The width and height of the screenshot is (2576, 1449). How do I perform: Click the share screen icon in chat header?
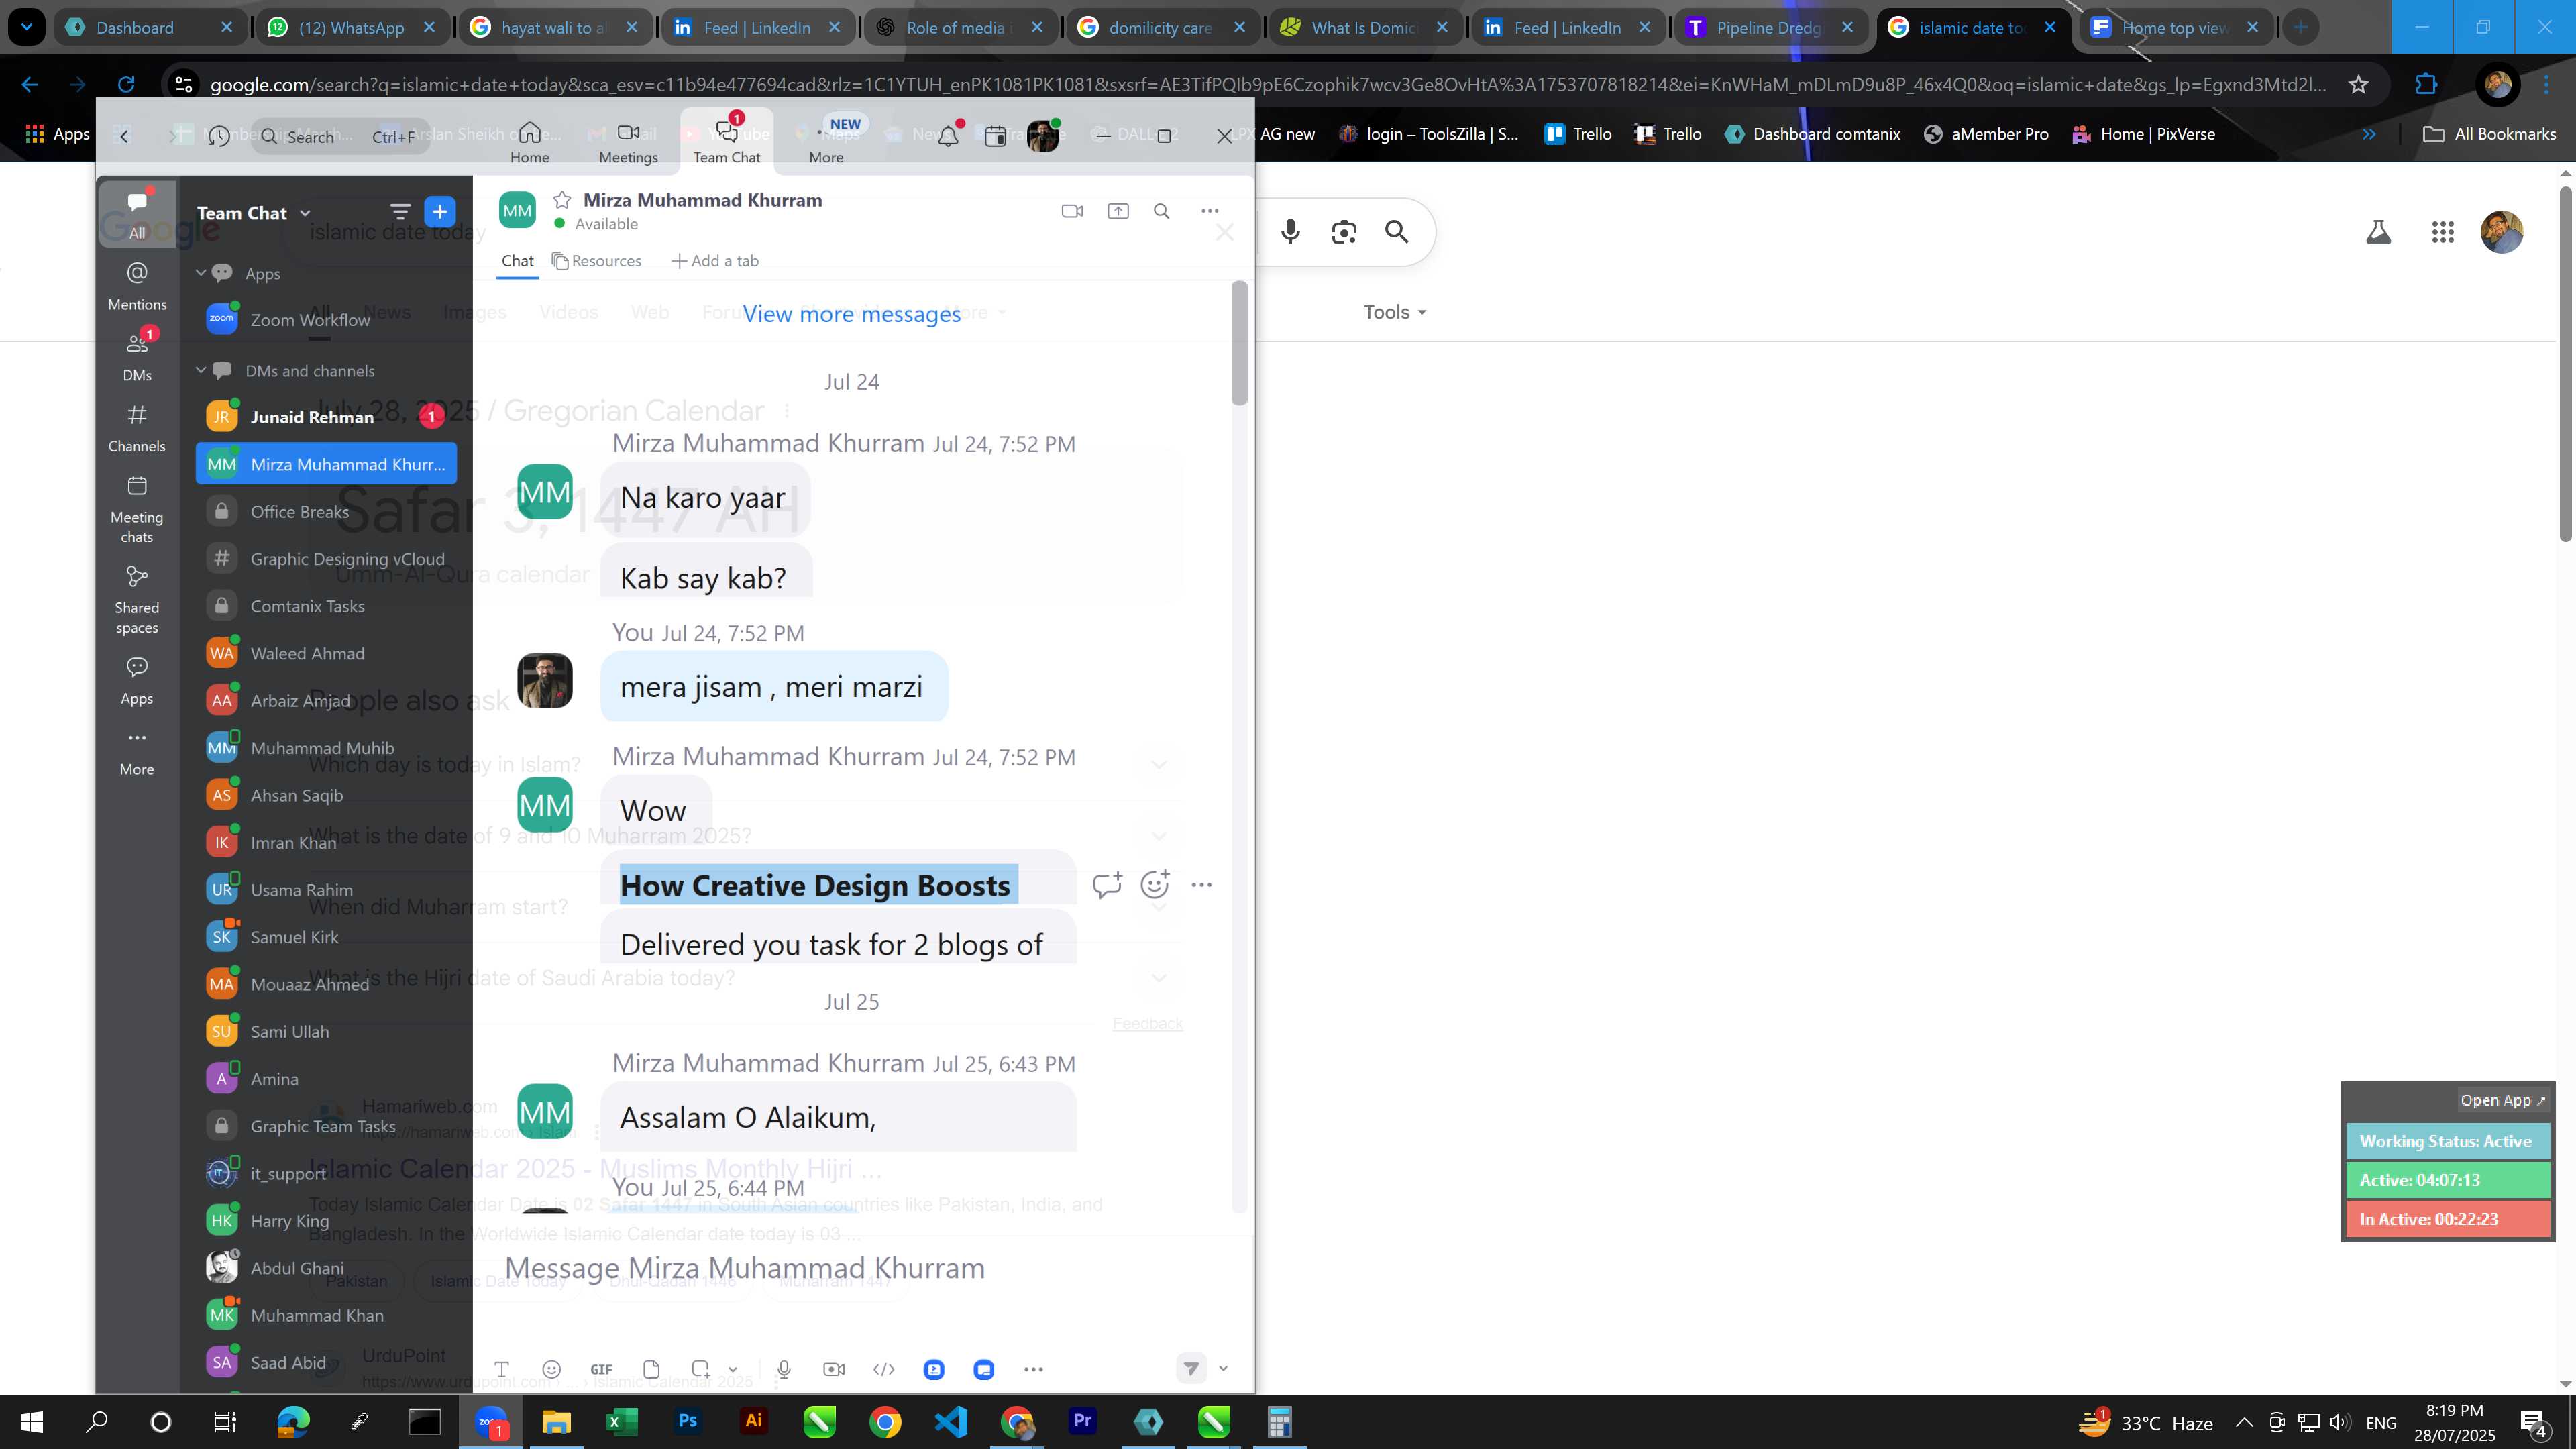(1118, 211)
